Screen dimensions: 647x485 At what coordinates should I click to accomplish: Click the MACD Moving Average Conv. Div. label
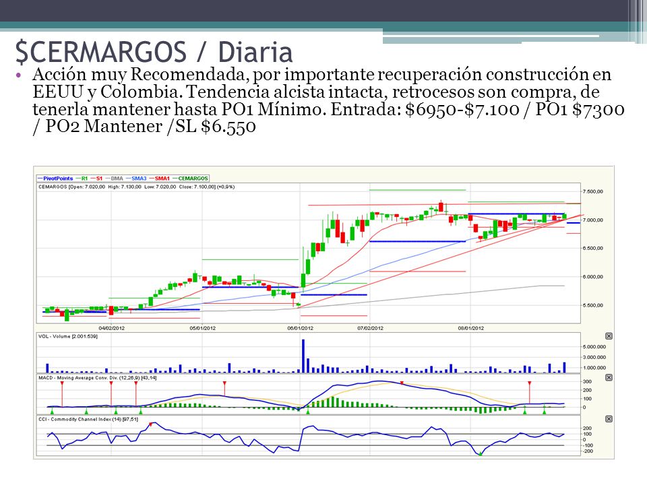(97, 378)
